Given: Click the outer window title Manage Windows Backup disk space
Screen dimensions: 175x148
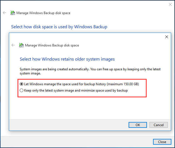Looking at the screenshot, I should tap(43, 13).
